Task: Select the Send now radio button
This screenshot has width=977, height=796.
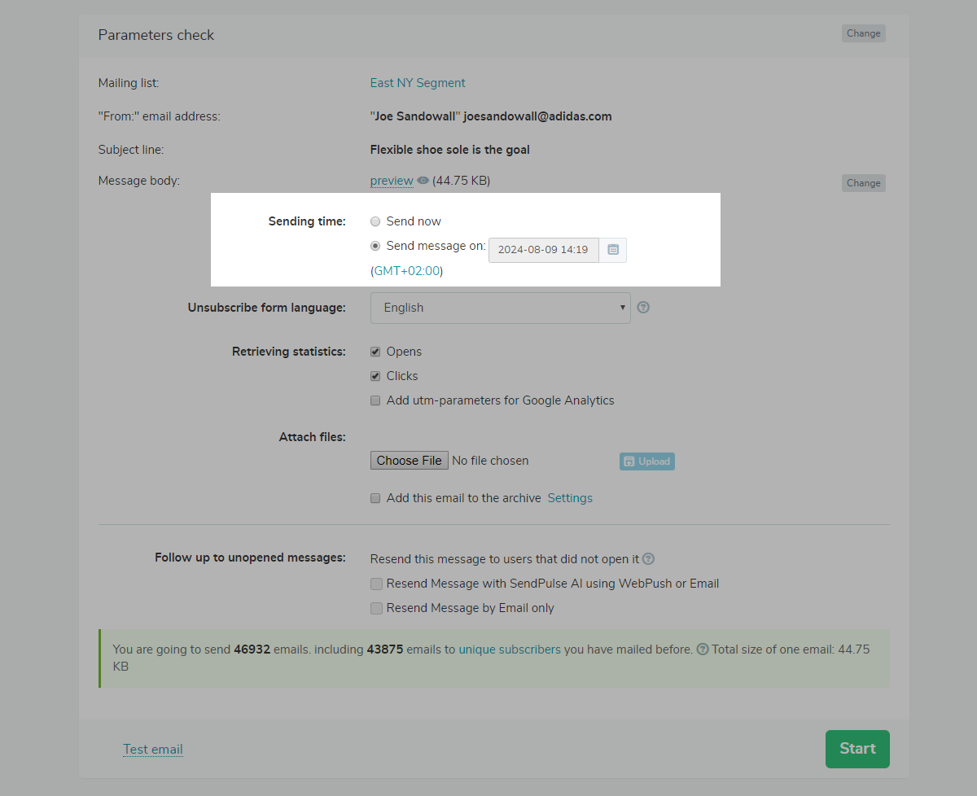Action: 375,221
